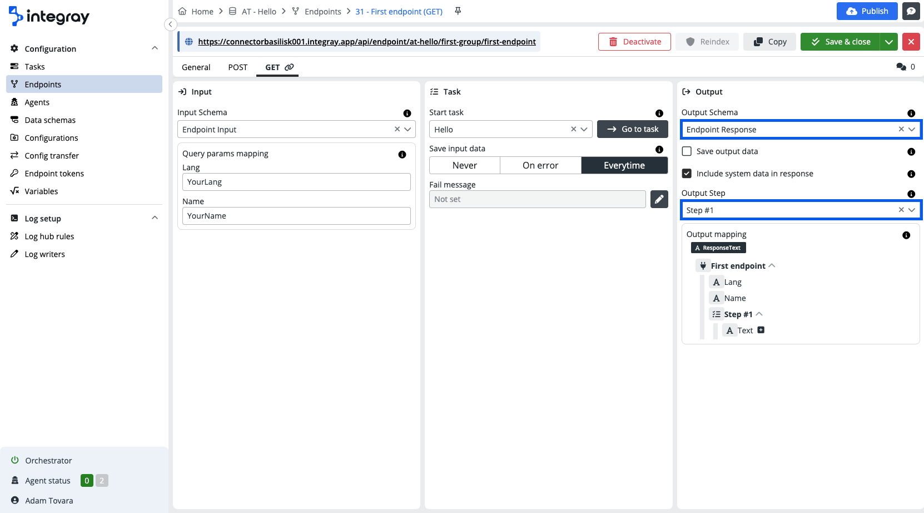Screen dimensions: 924x513
Task: Collapse the sidebar with the arrow icon
Action: 171,24
